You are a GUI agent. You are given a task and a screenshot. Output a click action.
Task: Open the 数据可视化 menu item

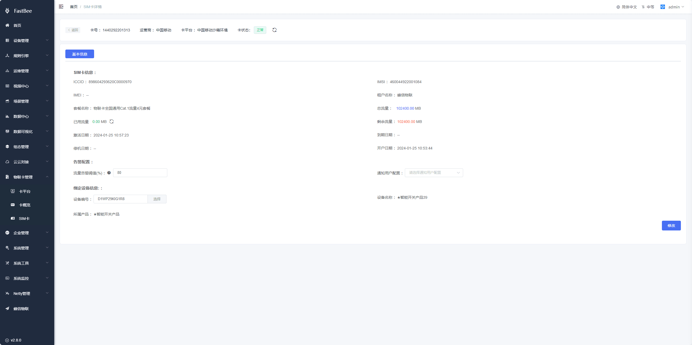[x=27, y=131]
